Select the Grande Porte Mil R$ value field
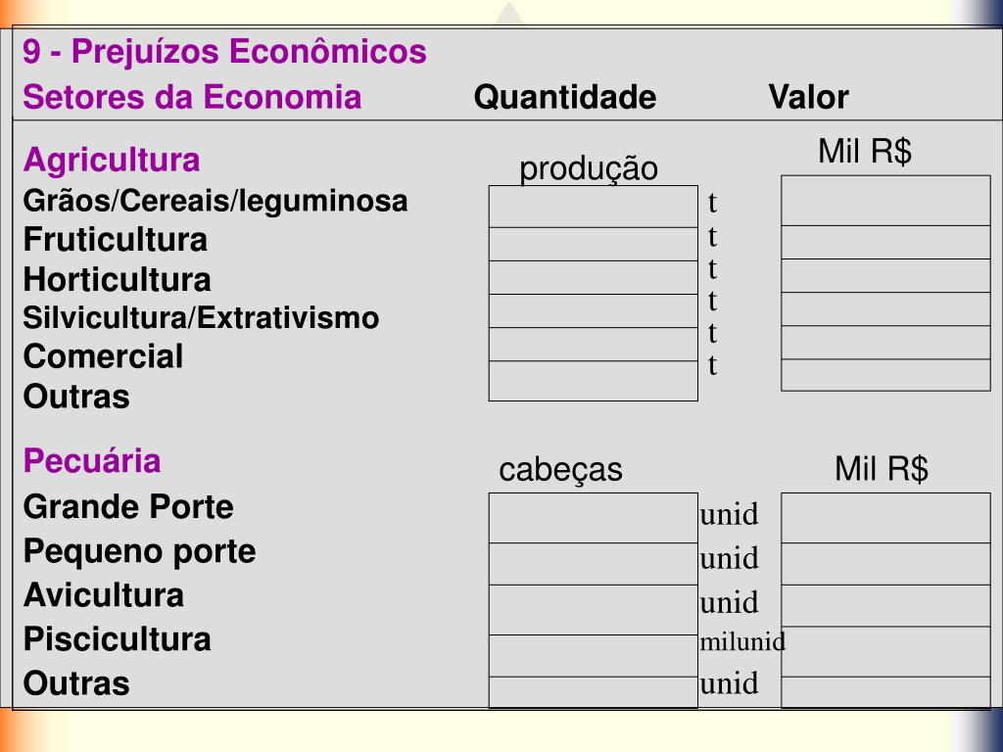Screen dimensions: 1003x752 pos(885,518)
